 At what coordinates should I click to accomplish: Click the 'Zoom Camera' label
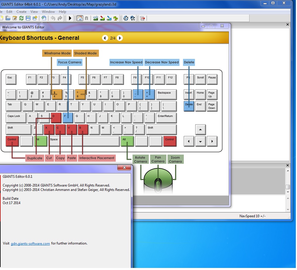(x=175, y=159)
